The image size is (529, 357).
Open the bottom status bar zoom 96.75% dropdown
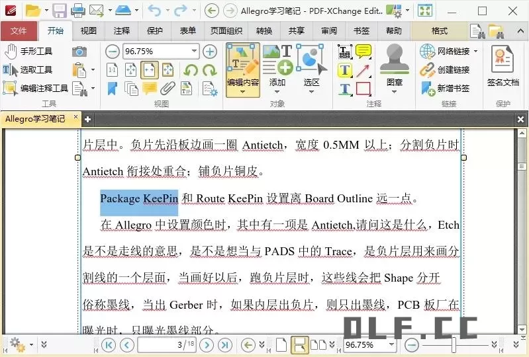pyautogui.click(x=391, y=344)
